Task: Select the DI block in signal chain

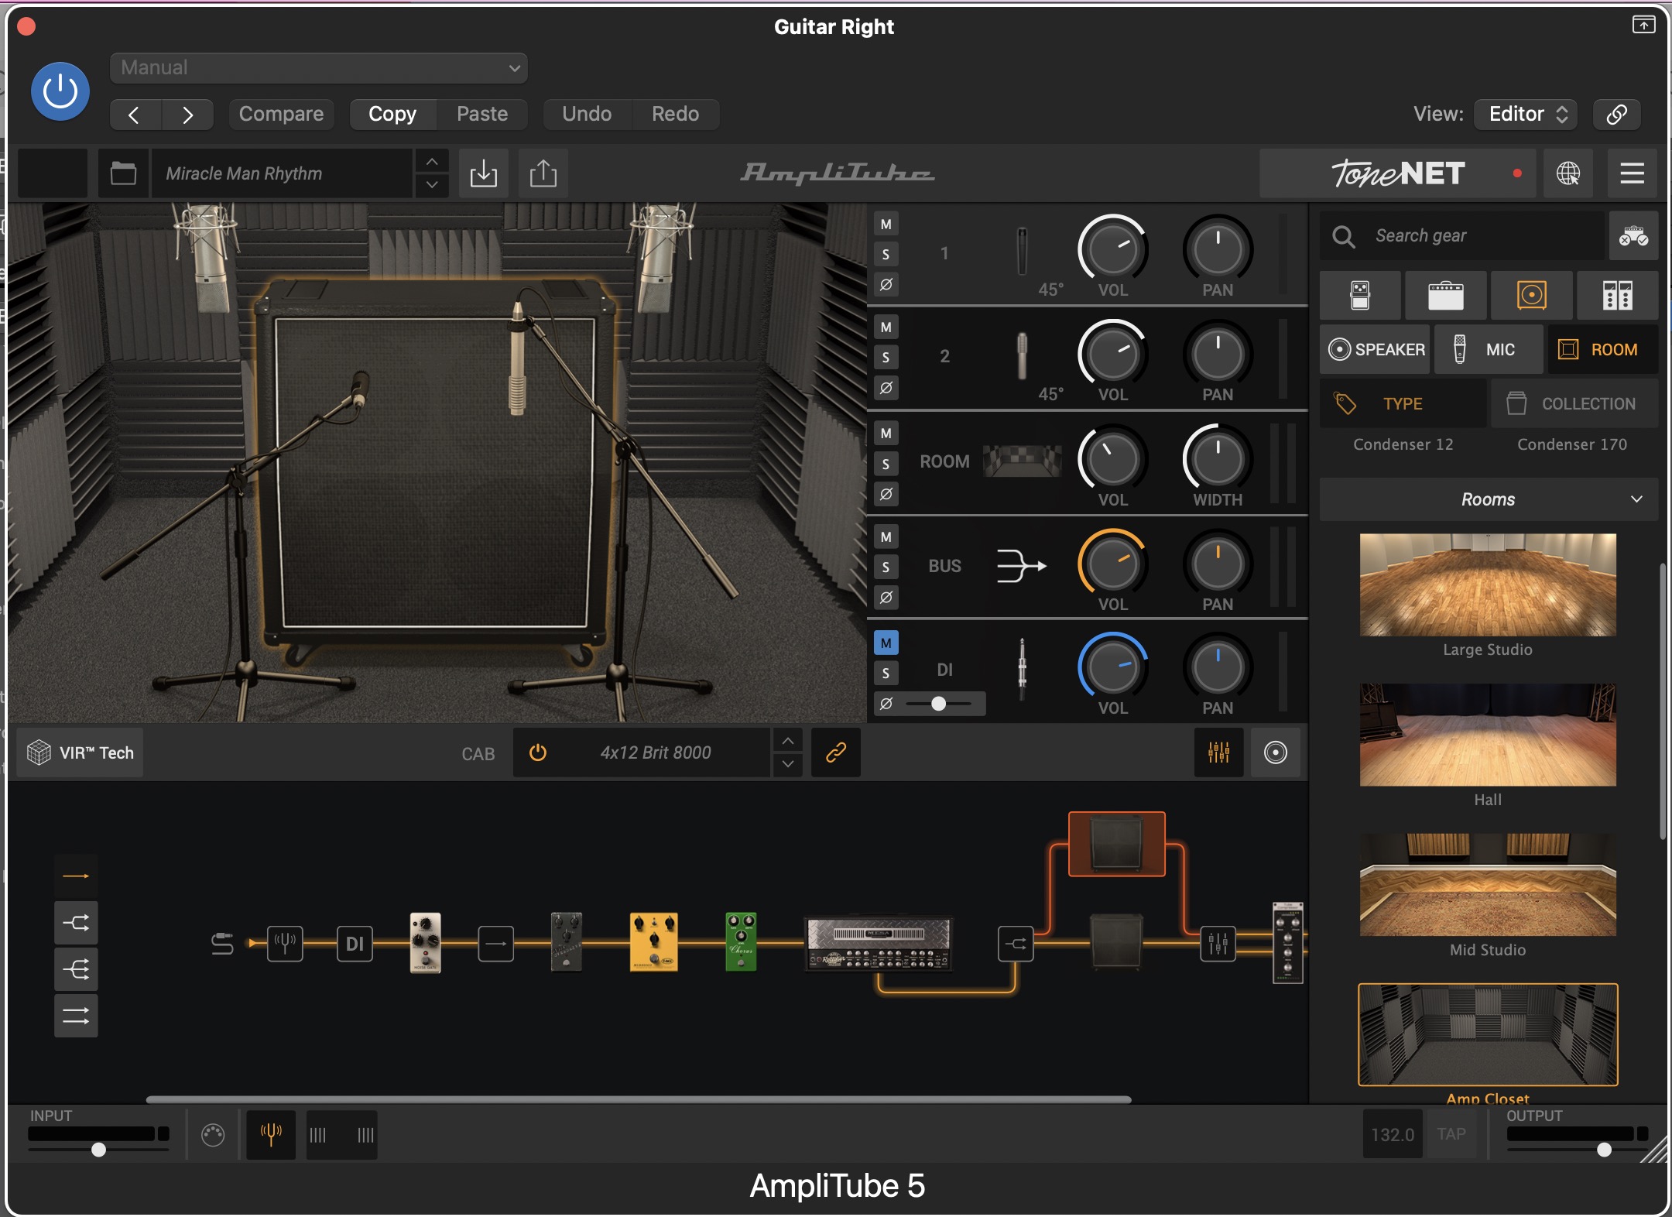Action: pos(355,944)
